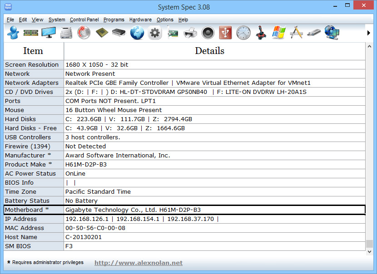Open the CPU processor chip icon

coord(102,33)
